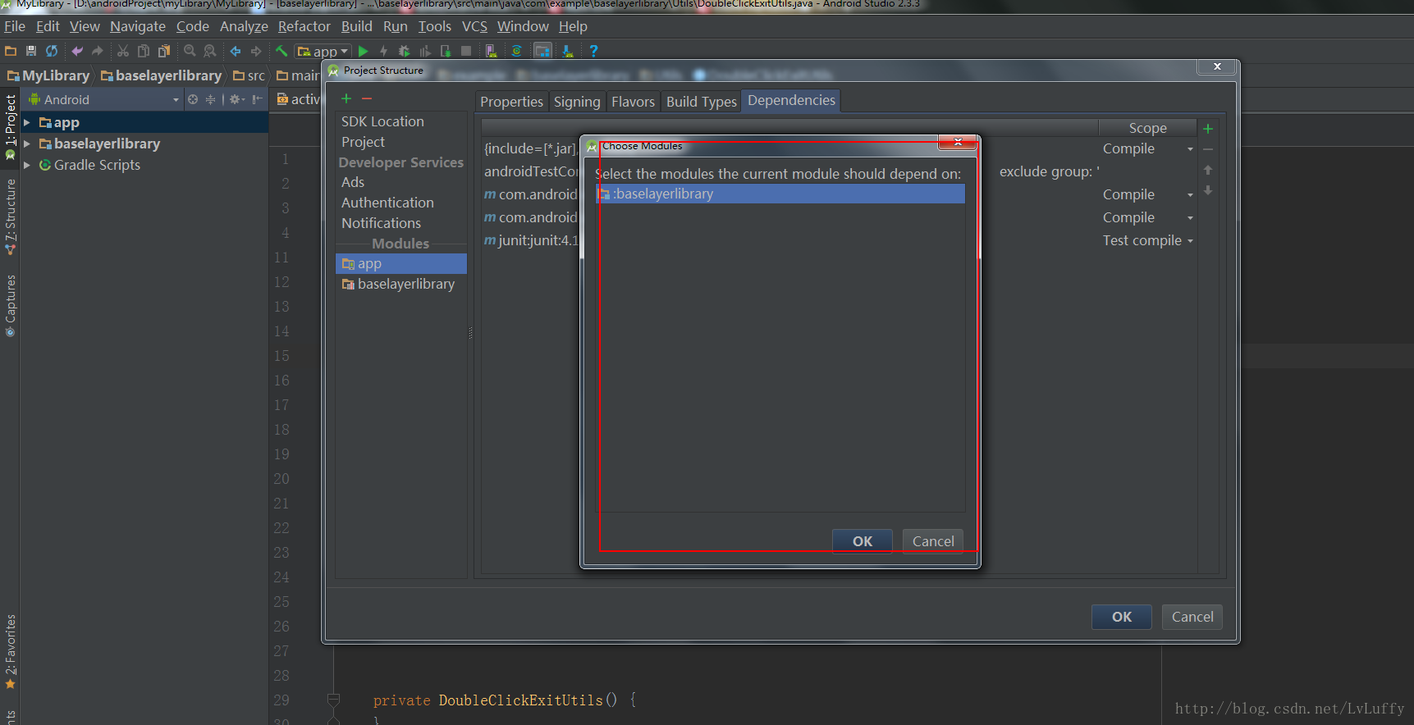
Task: Click the Copy toolbar icon
Action: [x=144, y=51]
